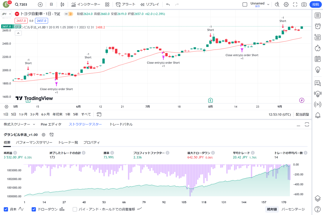Viewport: 323px width, 215px height.
Task: Open the ideas lightbulb panel icon
Action: point(318,70)
